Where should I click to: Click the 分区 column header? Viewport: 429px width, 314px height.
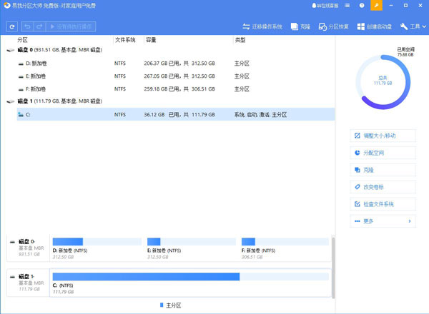coord(22,40)
